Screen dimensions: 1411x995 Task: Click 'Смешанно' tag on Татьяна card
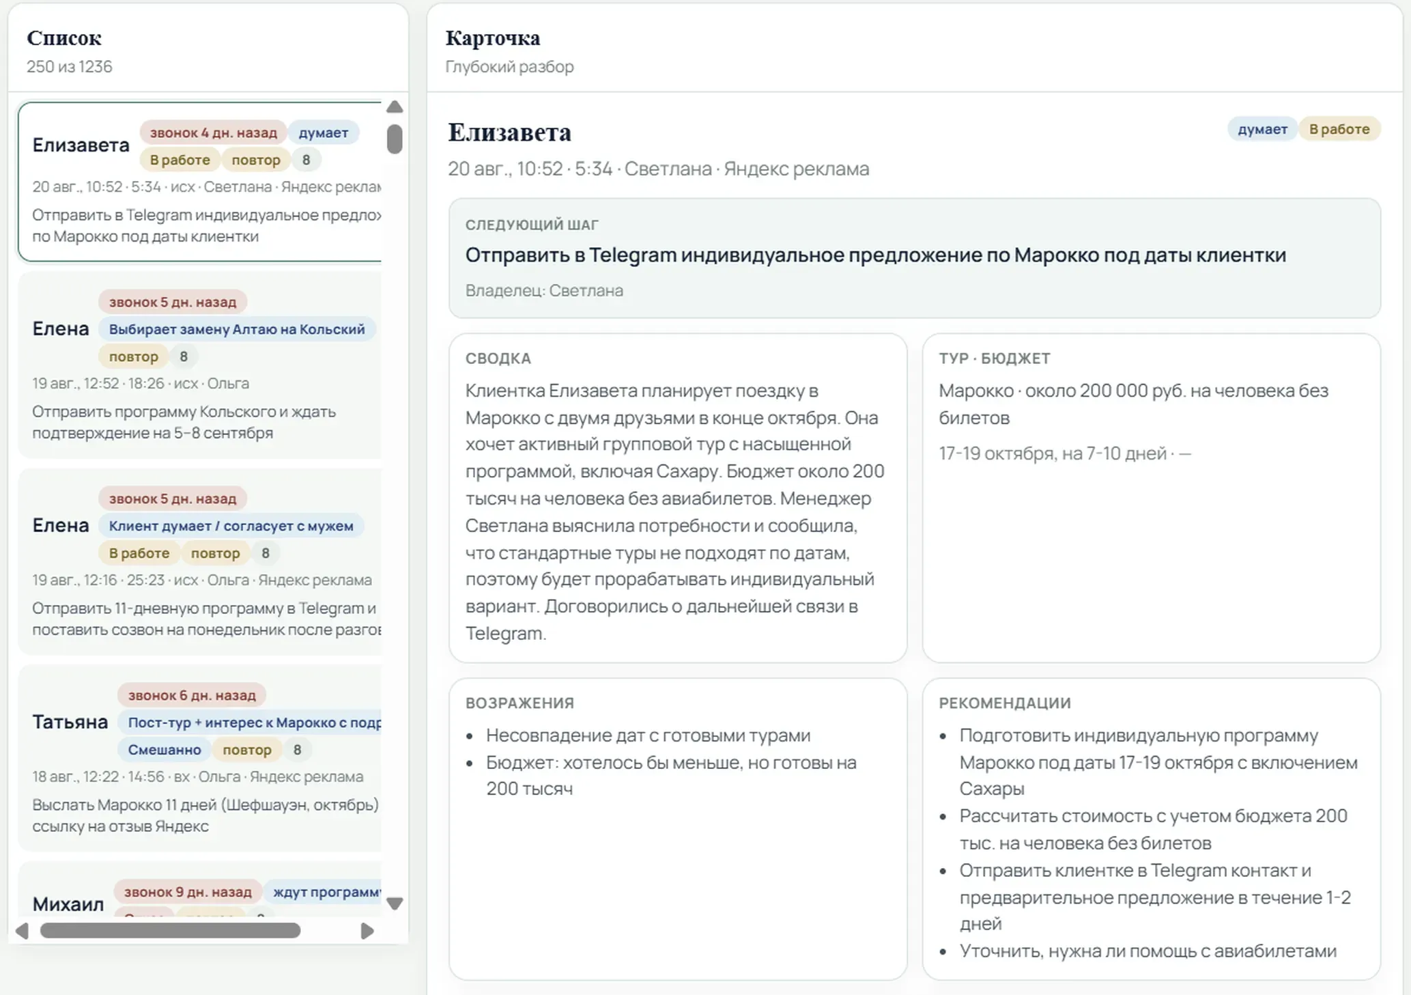tap(165, 750)
